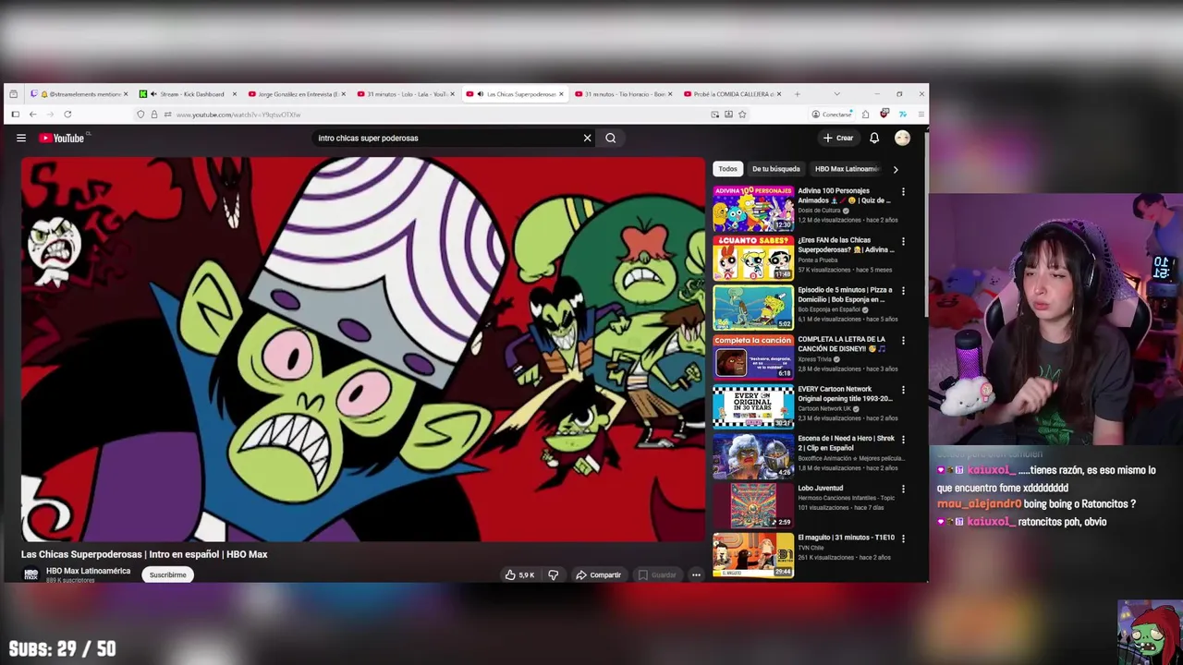Open the Shrek I Need a Hero thumbnail
1183x665 pixels.
click(753, 456)
